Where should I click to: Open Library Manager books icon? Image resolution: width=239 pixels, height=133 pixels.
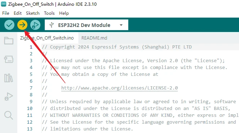click(x=9, y=78)
